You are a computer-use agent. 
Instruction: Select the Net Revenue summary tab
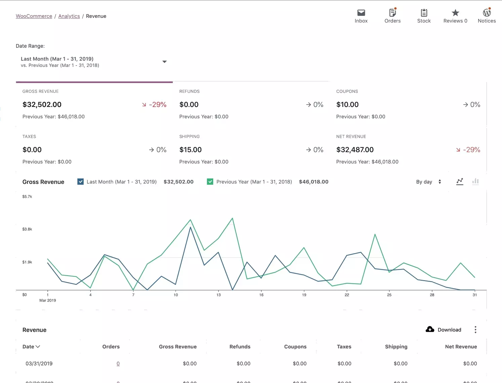coord(408,149)
